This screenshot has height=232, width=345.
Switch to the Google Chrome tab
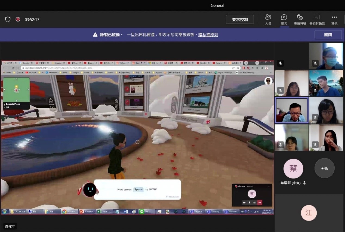(26, 63)
